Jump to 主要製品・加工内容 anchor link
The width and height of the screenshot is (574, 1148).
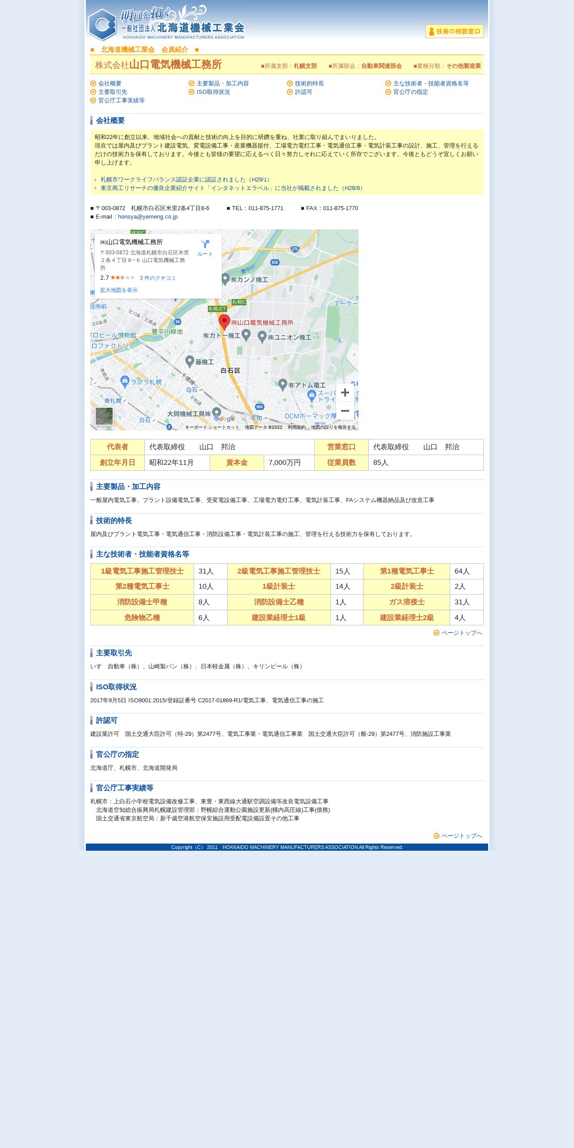point(223,84)
